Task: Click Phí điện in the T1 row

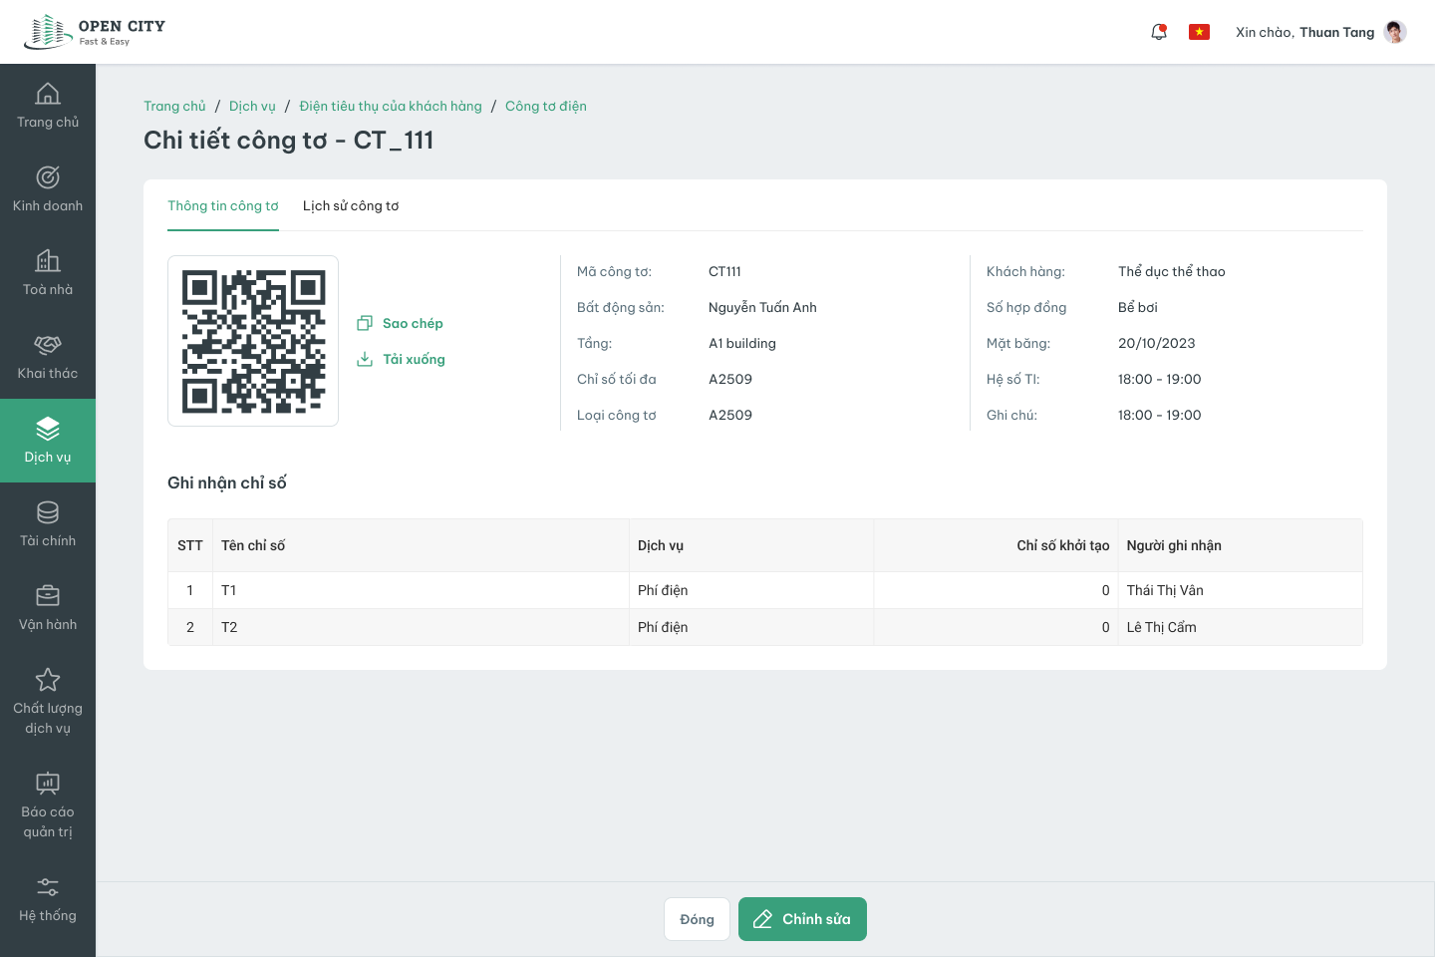Action: pos(663,590)
